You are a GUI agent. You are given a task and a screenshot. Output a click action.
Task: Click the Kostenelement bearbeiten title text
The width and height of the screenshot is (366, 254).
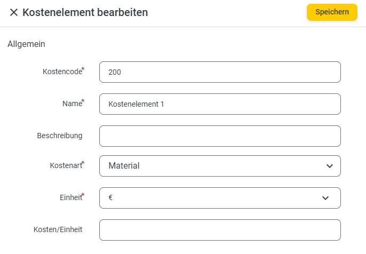pyautogui.click(x=85, y=12)
